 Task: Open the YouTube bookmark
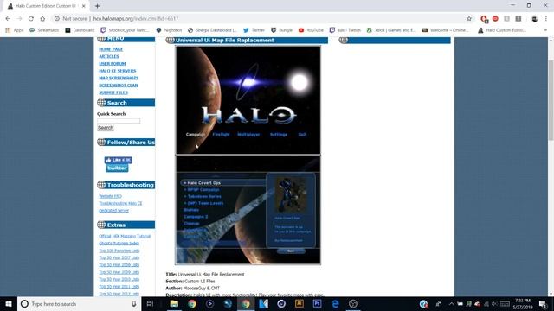click(311, 30)
